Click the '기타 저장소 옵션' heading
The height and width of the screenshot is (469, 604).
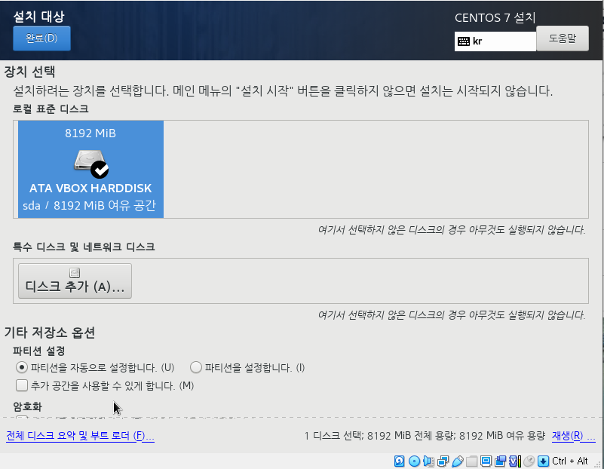pos(49,333)
